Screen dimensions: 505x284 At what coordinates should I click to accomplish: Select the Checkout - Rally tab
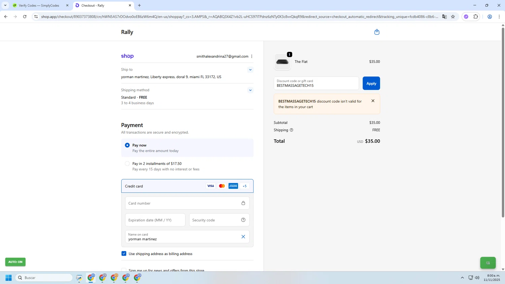(103, 5)
